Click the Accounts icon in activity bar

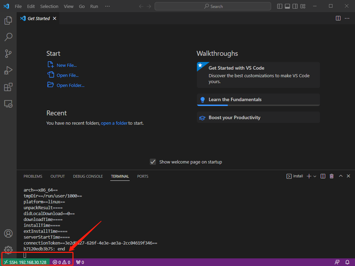(8, 233)
